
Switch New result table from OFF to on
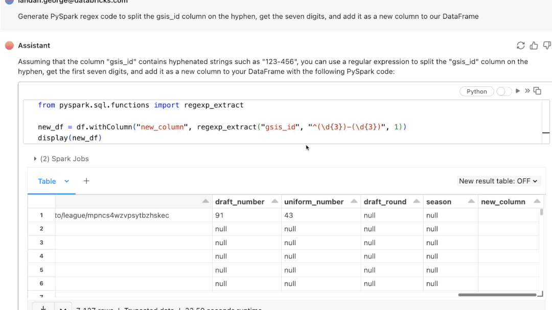pyautogui.click(x=498, y=181)
